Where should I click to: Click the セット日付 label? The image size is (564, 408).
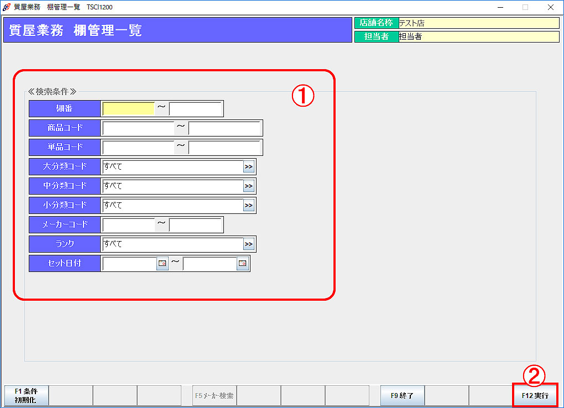pos(64,263)
